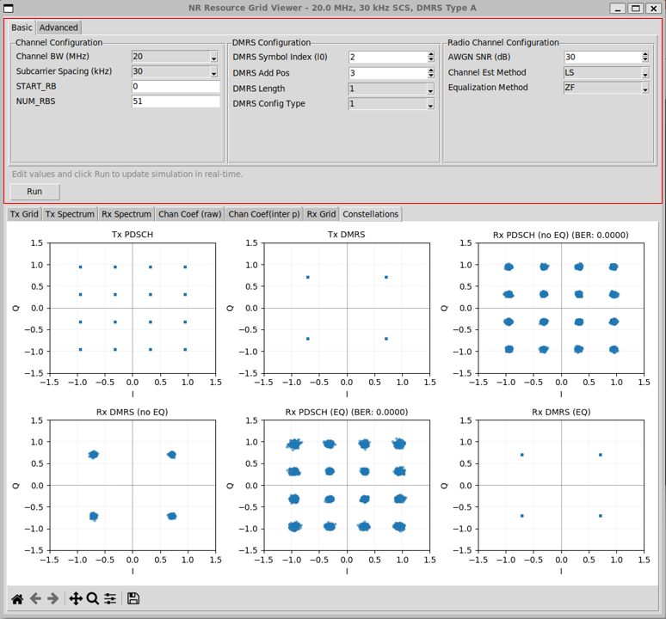Click the forward arrow to next view
This screenshot has width=666, height=619.
pyautogui.click(x=52, y=598)
